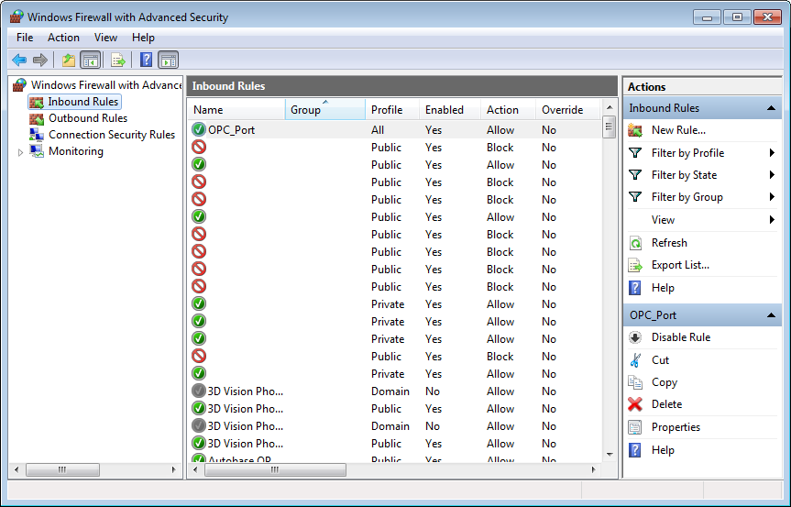
Task: Click Delete action link
Action: [667, 404]
